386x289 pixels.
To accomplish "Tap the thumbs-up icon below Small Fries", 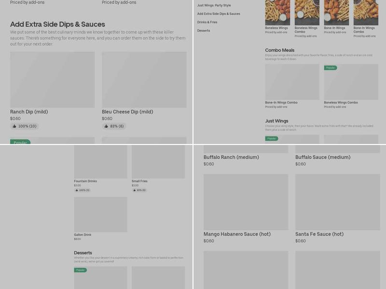I will (134, 190).
